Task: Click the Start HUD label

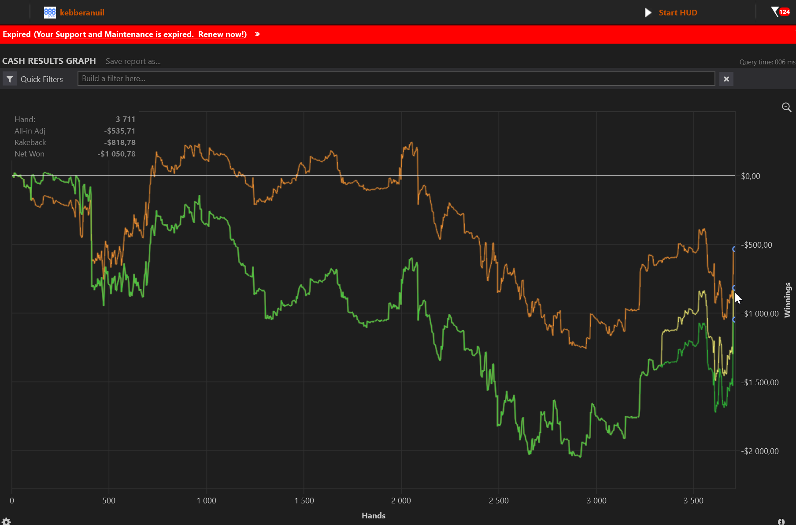Action: click(678, 12)
